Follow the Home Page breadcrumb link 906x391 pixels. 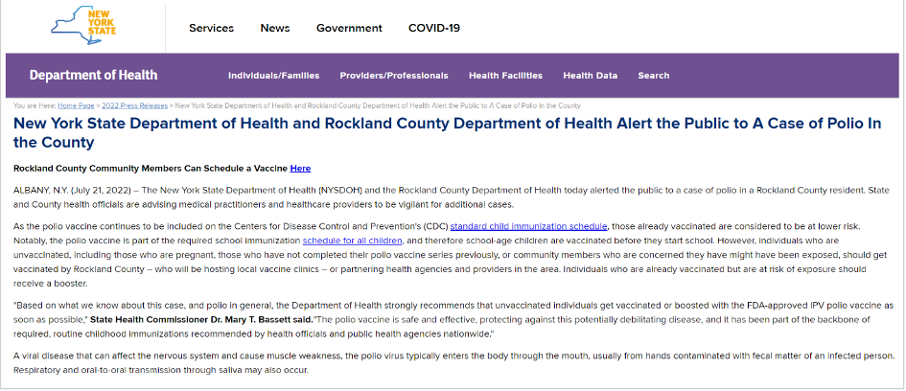(76, 105)
